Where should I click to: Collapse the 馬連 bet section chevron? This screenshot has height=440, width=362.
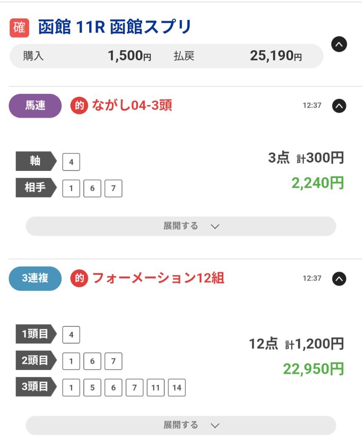point(339,106)
